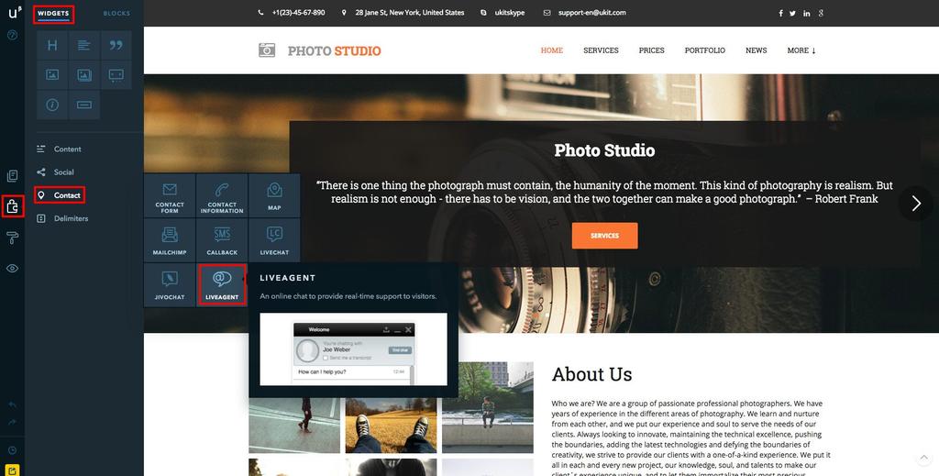
Task: Go to the Home menu item
Action: point(551,50)
